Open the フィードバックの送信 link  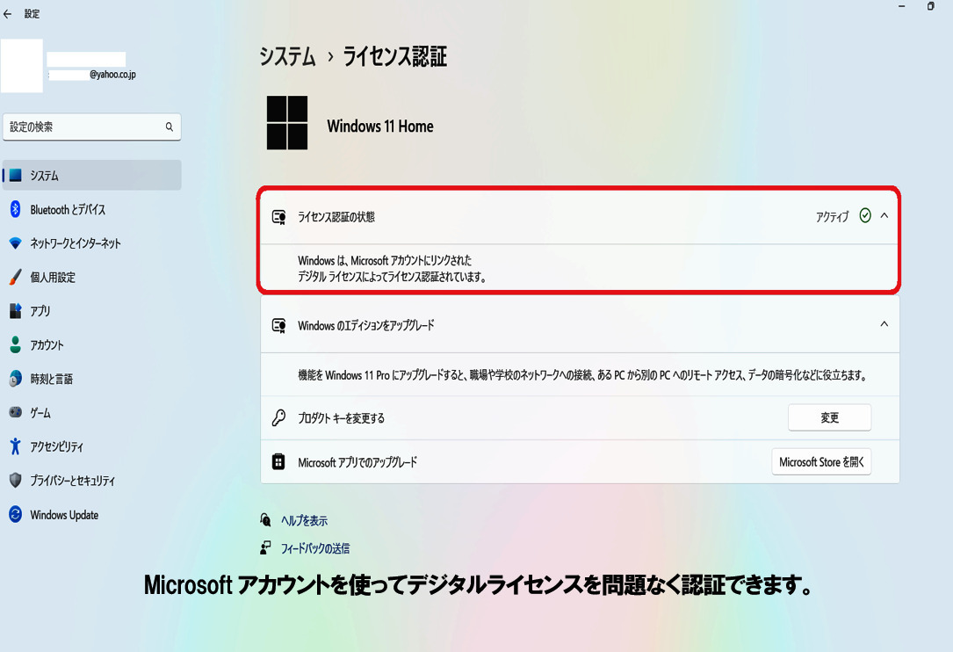tap(314, 548)
